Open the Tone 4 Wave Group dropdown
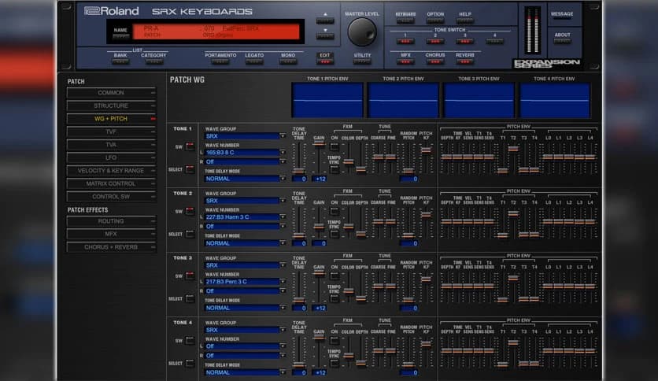This screenshot has height=381, width=658. 245,330
